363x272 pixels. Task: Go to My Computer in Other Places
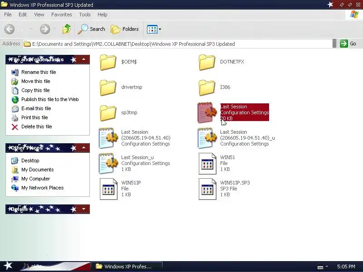point(35,179)
